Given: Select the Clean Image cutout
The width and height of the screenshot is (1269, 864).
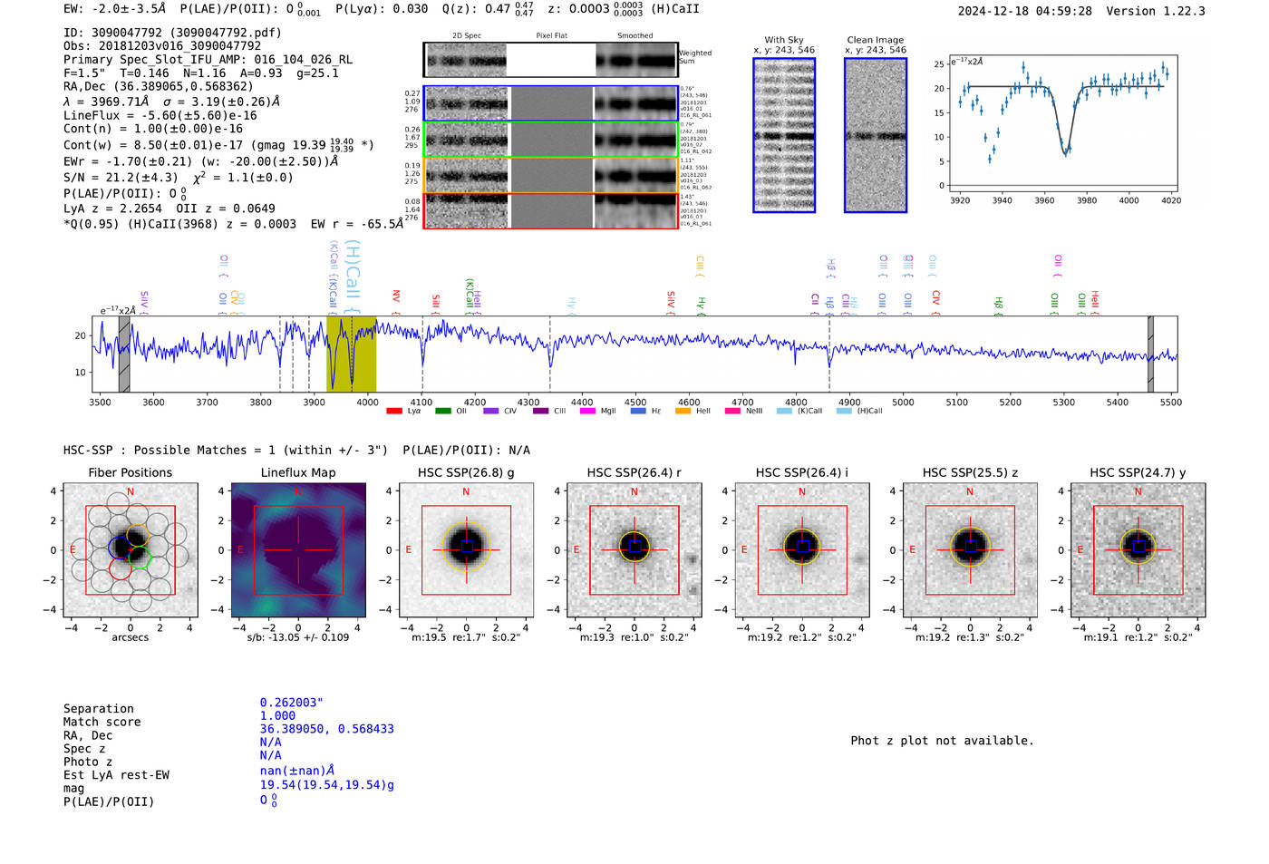Looking at the screenshot, I should click(875, 135).
